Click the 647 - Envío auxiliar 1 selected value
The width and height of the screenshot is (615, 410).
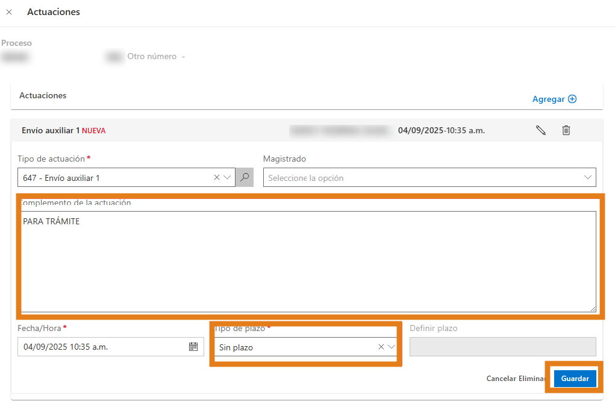114,178
